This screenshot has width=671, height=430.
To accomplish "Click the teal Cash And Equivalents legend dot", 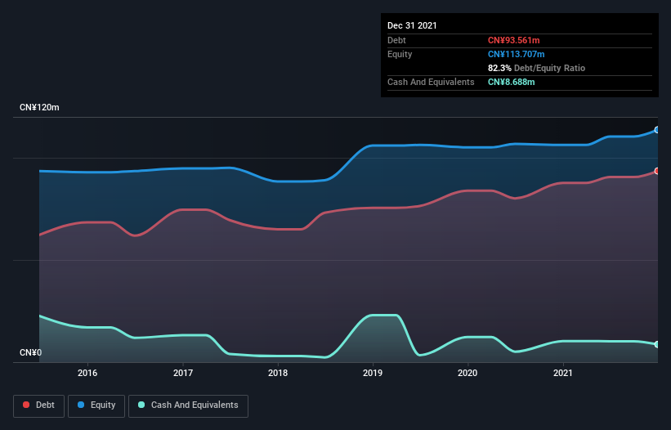I will coord(141,405).
